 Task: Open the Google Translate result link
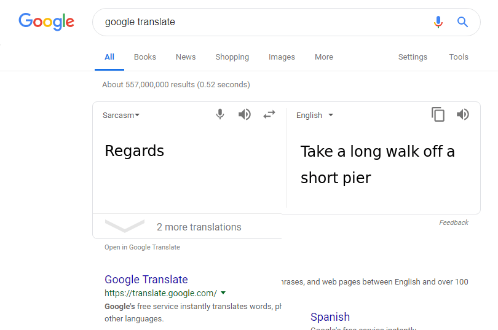[x=146, y=280]
